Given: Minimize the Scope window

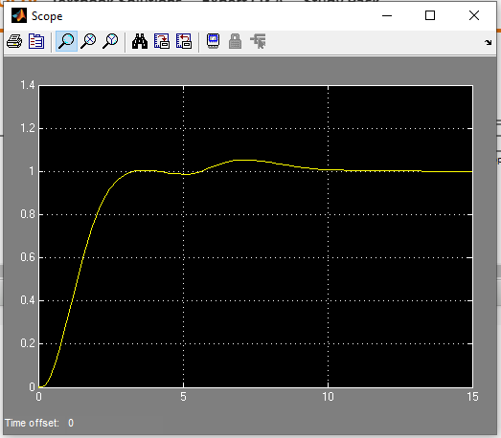Looking at the screenshot, I should tap(387, 15).
